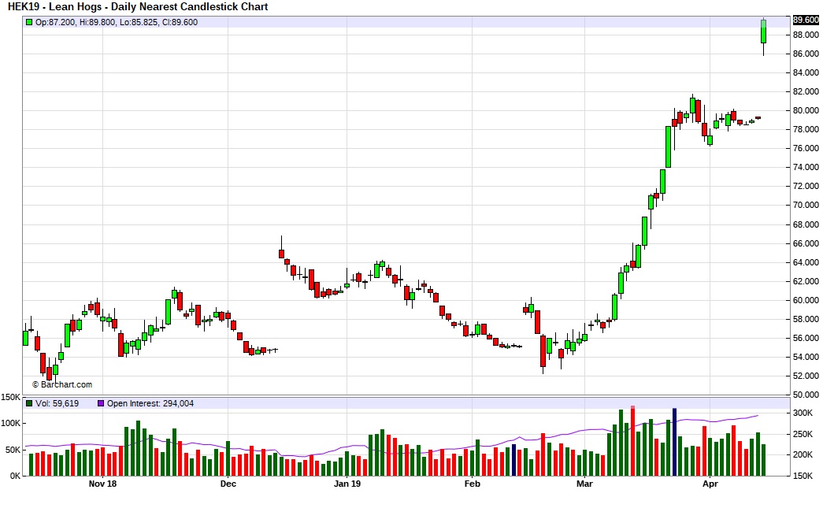This screenshot has width=823, height=508.
Task: Click the 62.000 price axis label
Action: tap(806, 281)
